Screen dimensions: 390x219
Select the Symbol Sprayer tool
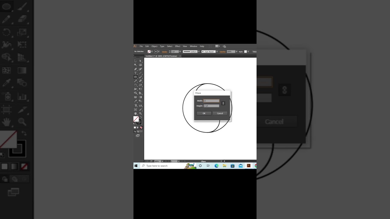(136, 105)
